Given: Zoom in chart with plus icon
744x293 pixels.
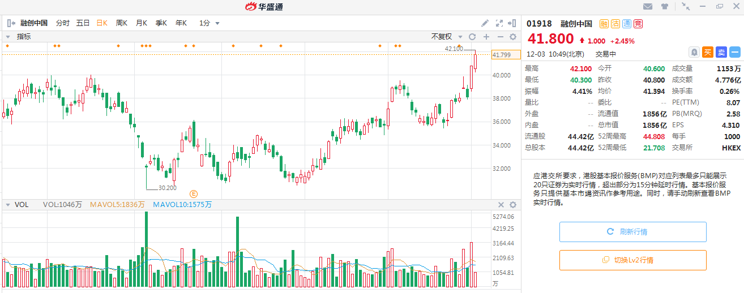Looking at the screenshot, I should pos(486,37).
